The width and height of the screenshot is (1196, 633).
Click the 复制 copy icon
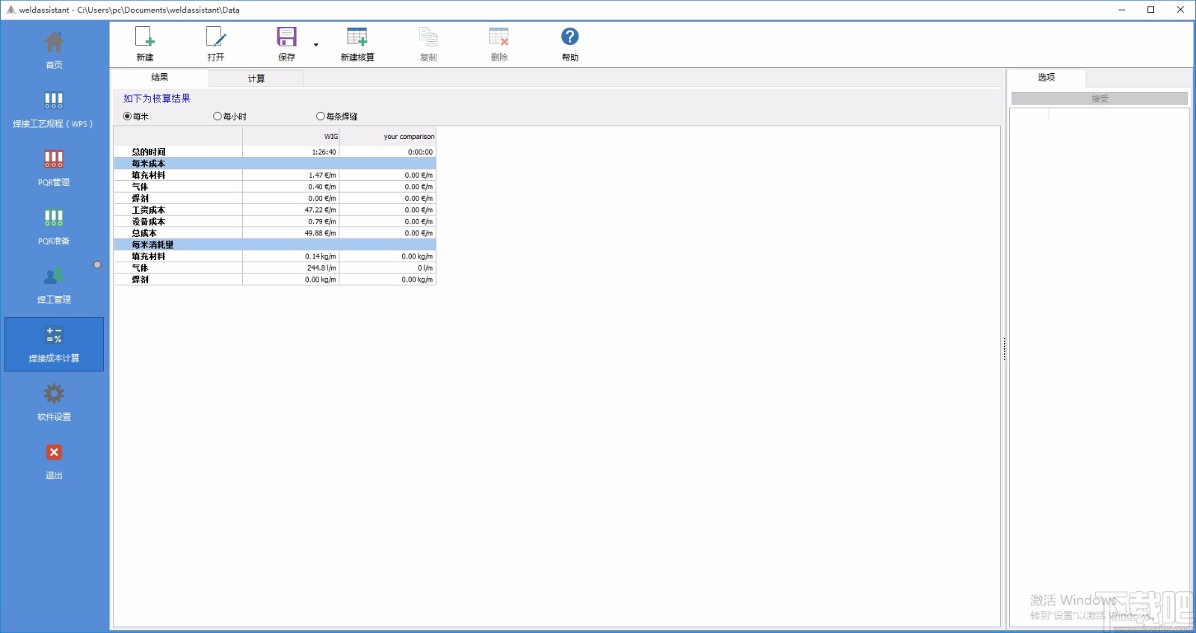[428, 37]
